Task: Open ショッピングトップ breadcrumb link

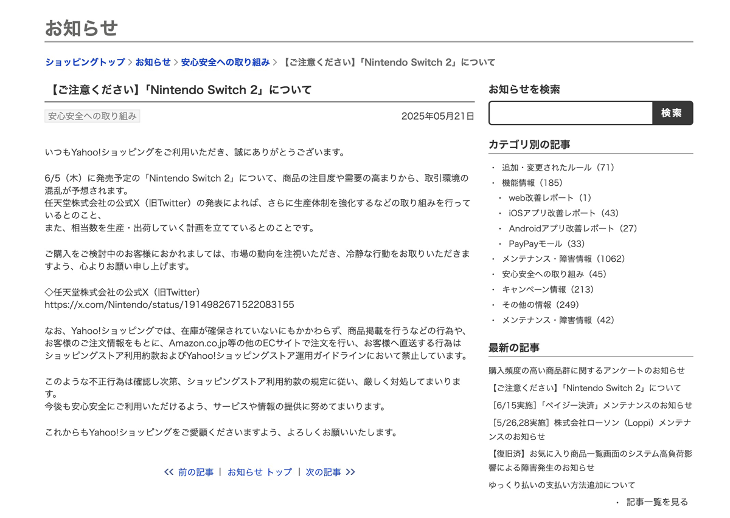Action: [x=85, y=62]
